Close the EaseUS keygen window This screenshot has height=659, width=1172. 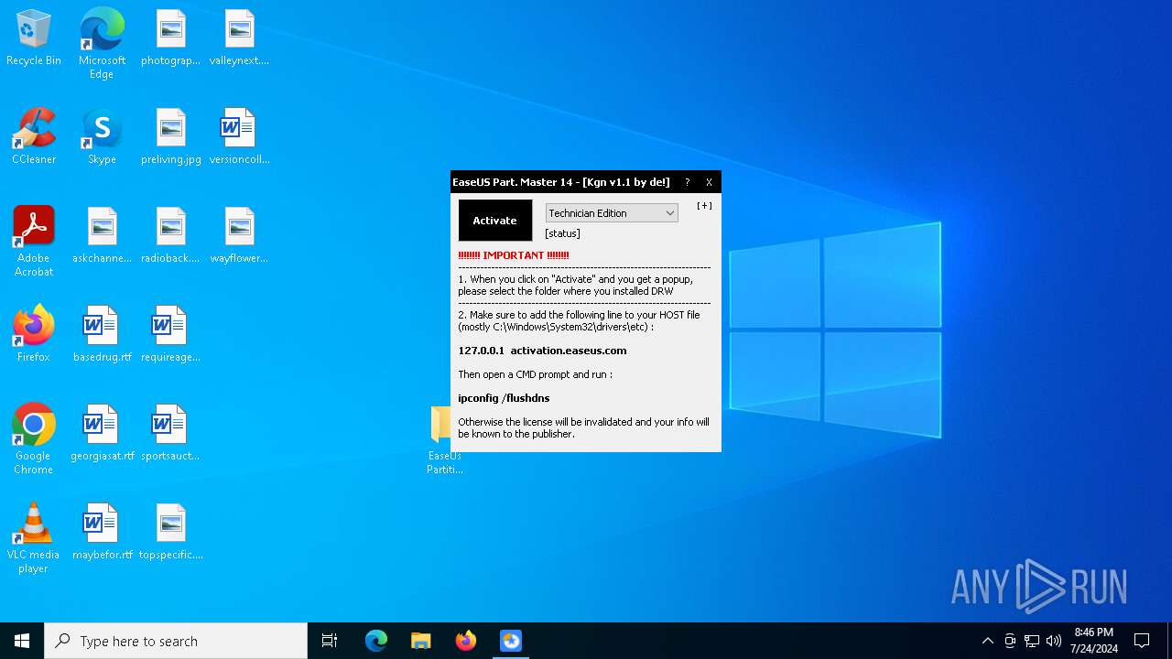(x=709, y=182)
